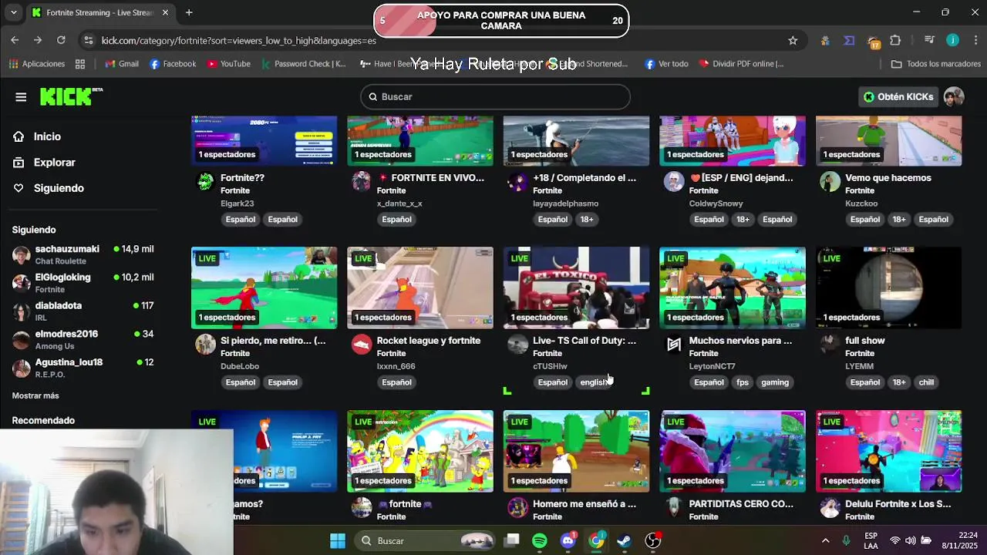The image size is (987, 555).
Task: Open Todos los marcadores folder
Action: (935, 64)
